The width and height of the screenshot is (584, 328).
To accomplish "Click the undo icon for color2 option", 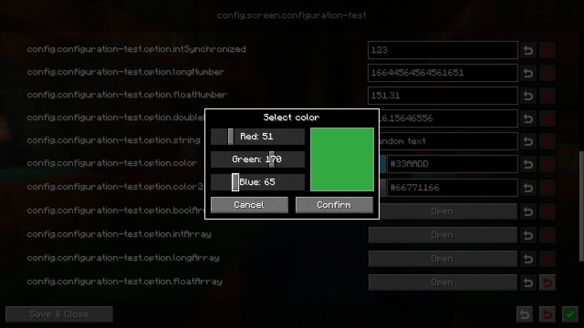I will (x=529, y=187).
